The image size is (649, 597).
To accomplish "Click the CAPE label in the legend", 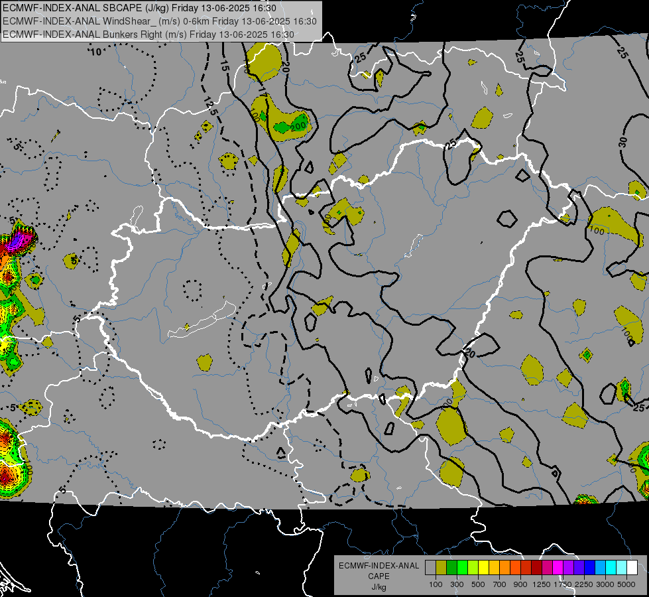I will 379,576.
